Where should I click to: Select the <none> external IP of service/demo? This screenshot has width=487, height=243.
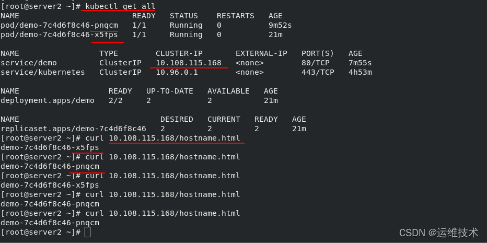(250, 63)
